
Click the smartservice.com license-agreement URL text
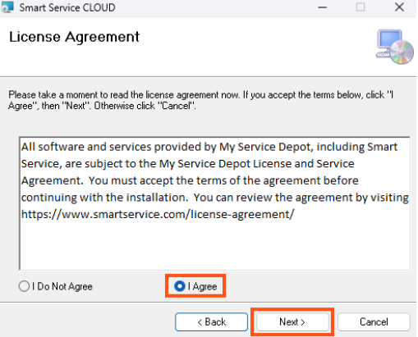pos(158,214)
